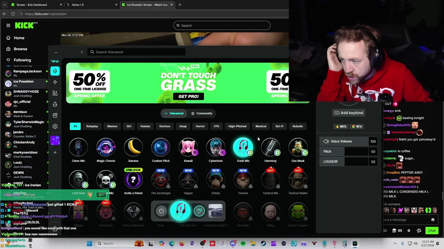The width and height of the screenshot is (444, 249).
Task: Select the locked Archetype voice
Action: (x=161, y=179)
